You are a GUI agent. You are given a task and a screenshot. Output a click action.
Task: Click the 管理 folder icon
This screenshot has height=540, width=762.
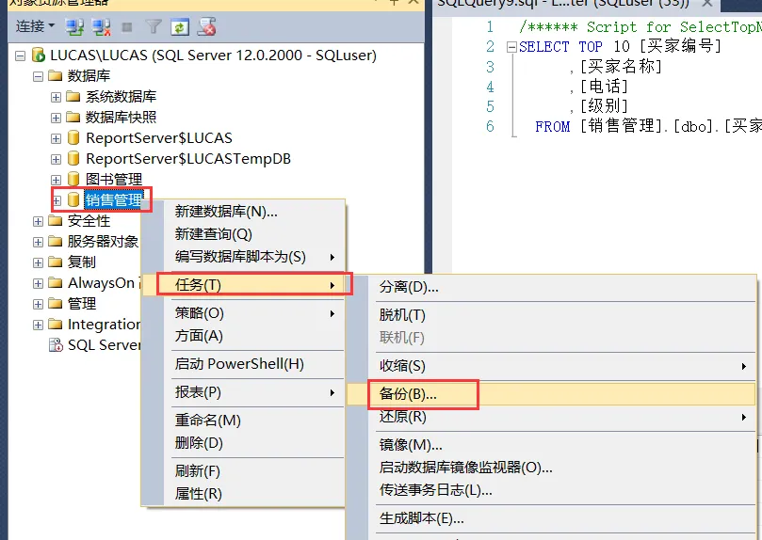(x=56, y=303)
